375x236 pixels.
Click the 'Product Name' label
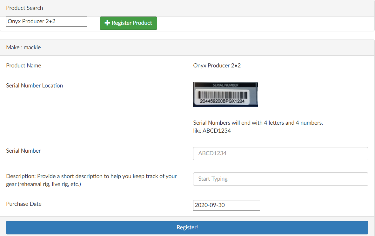pos(23,66)
